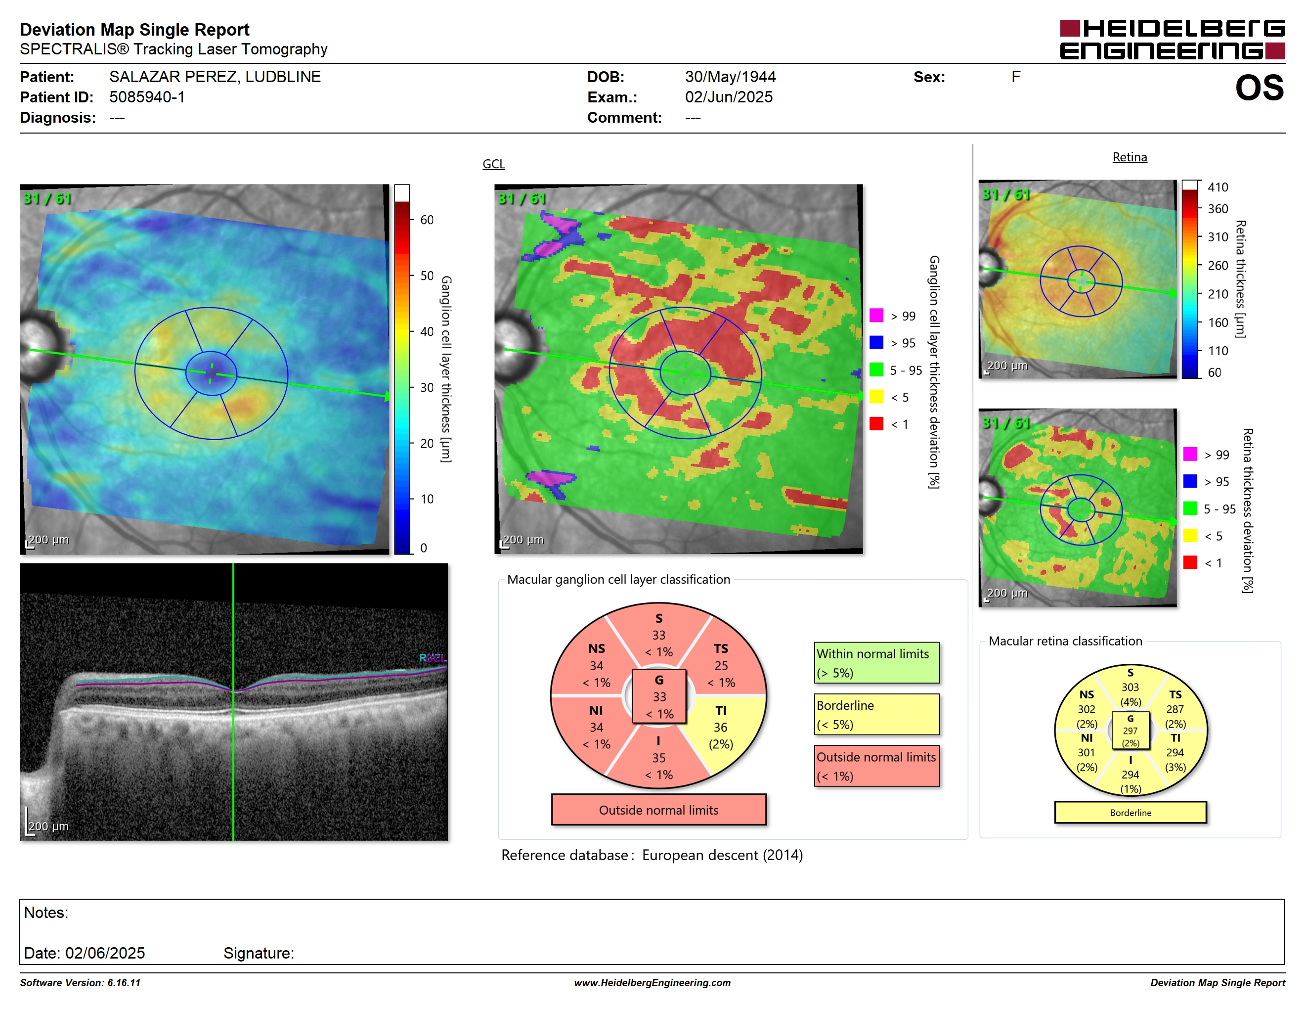Select date of birth 30/May/1944
This screenshot has height=1009, width=1305.
point(730,77)
